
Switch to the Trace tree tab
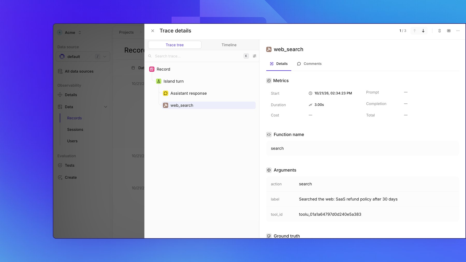[x=175, y=45]
